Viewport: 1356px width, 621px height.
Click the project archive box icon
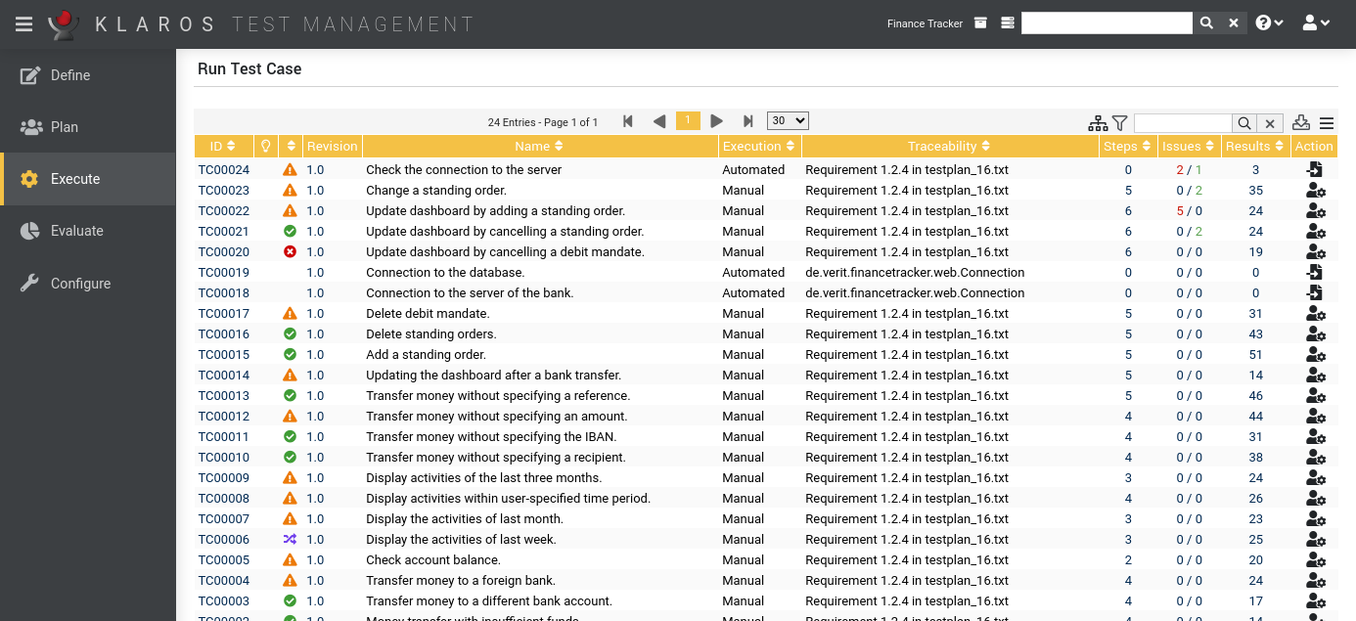click(x=980, y=23)
